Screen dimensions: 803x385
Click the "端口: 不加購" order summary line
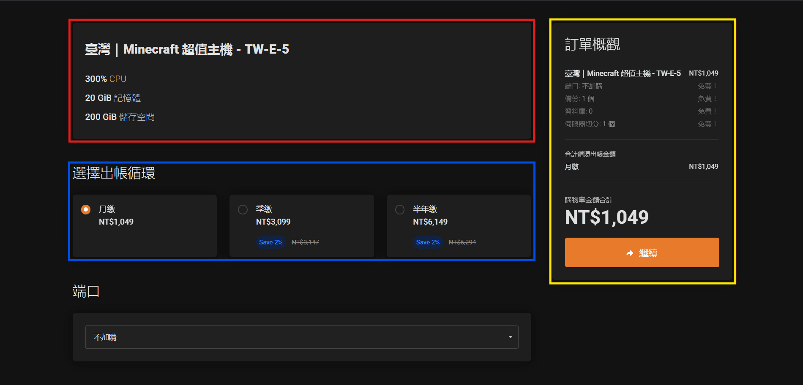(x=584, y=86)
